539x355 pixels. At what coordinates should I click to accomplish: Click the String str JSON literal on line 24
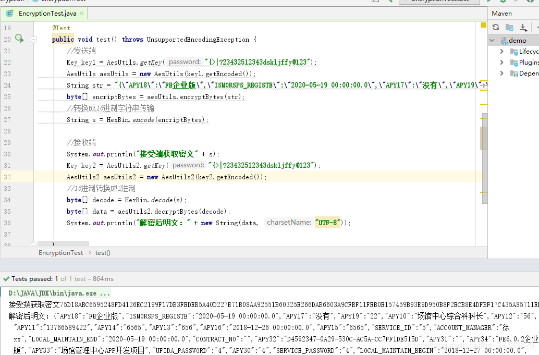coord(301,85)
